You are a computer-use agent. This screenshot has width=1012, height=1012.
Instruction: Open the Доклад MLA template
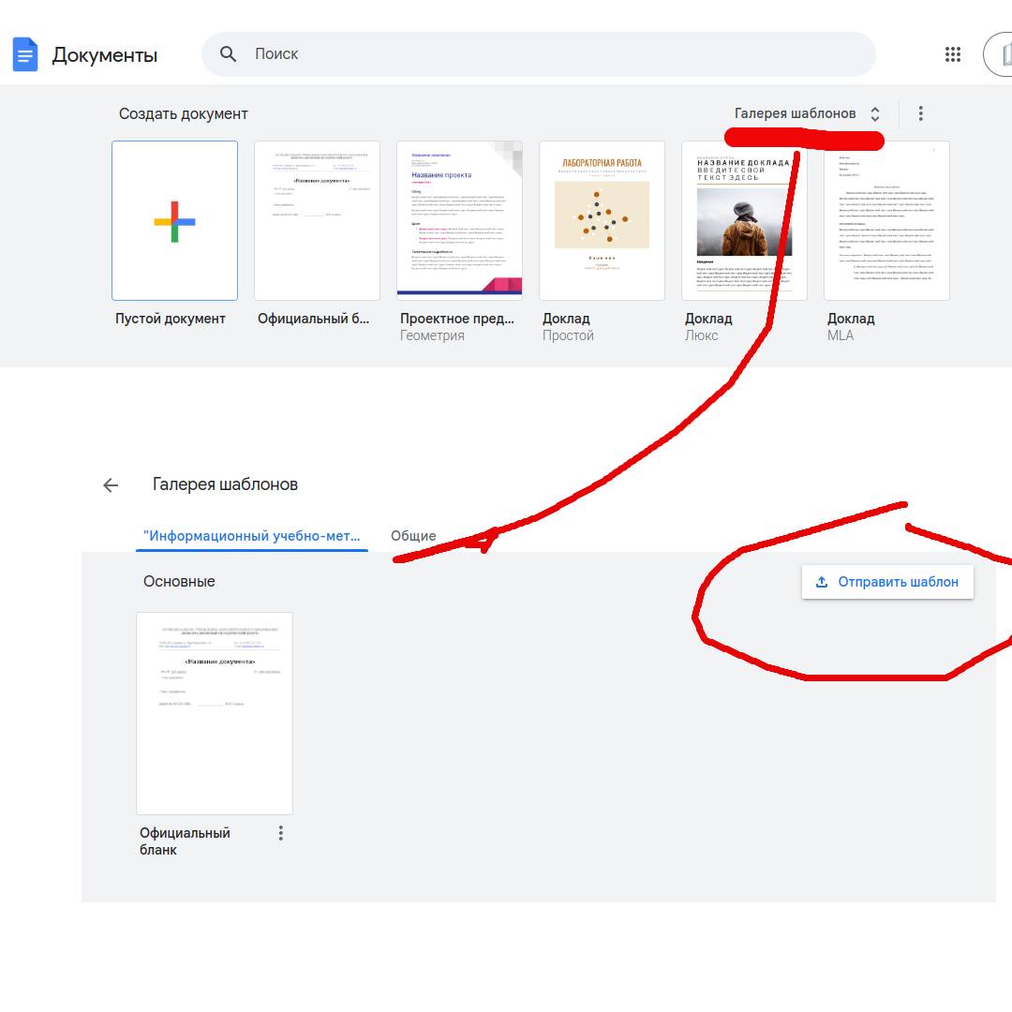click(x=886, y=221)
